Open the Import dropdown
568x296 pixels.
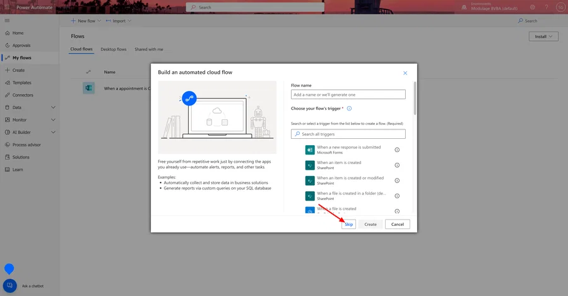pyautogui.click(x=119, y=21)
